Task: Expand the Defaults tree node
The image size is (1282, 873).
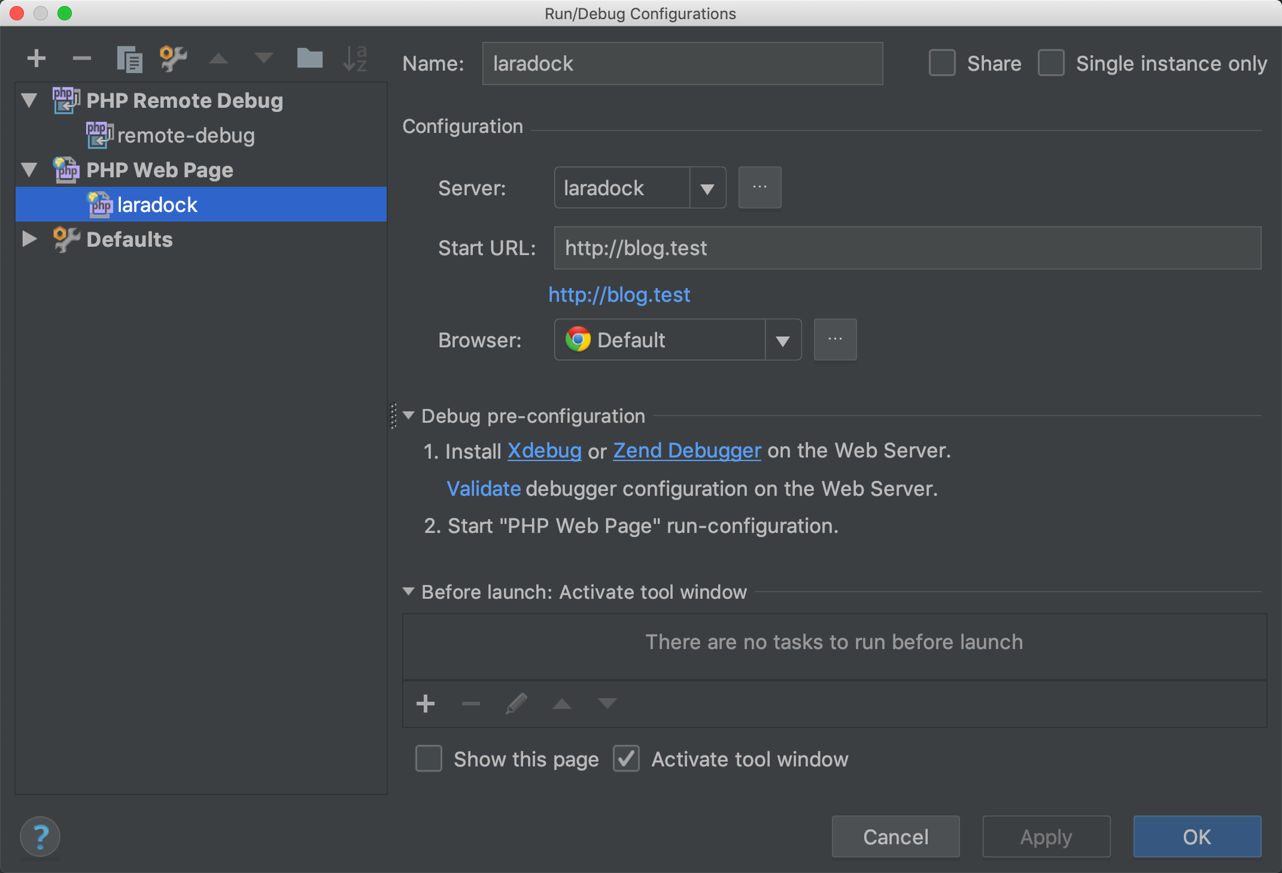Action: (29, 240)
